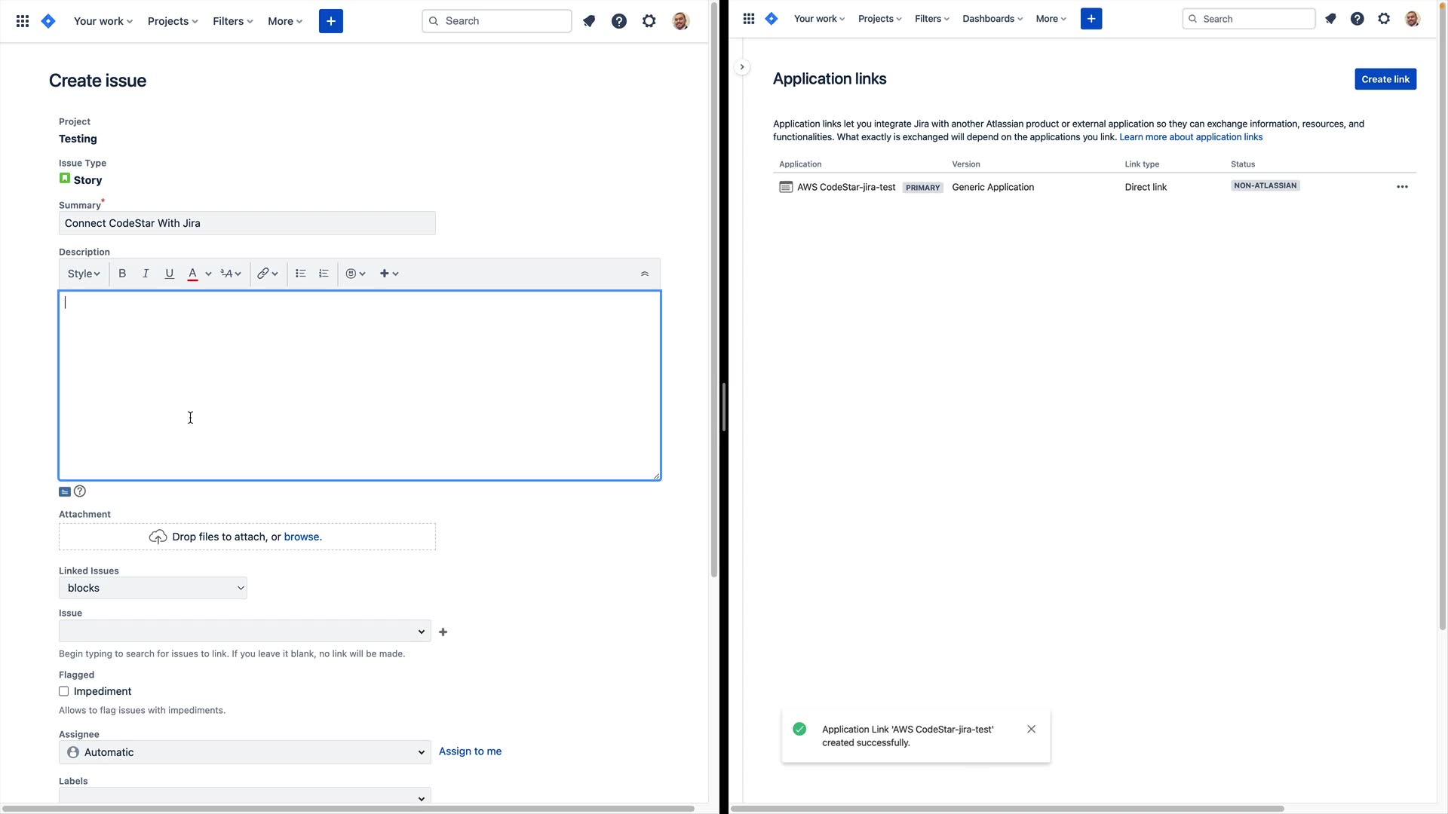Screen dimensions: 1448x814
Task: Insert a bulleted list in description
Action: click(300, 274)
